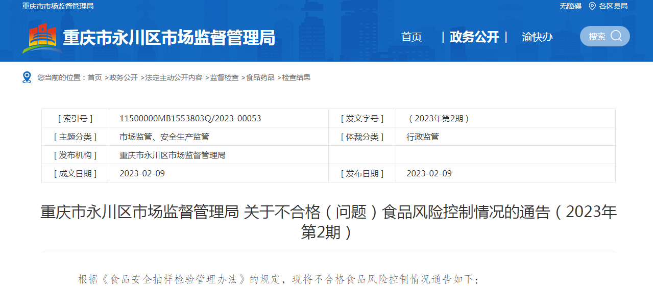Go to 监督检查 in the breadcrumb
Viewport: 653px width, 291px height.
224,77
